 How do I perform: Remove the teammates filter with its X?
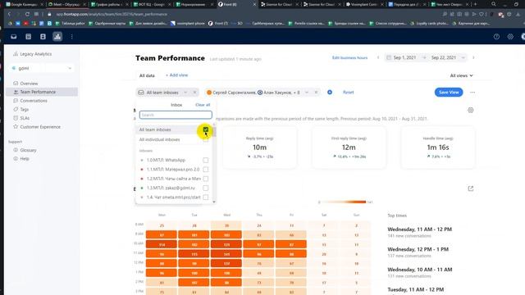click(316, 93)
